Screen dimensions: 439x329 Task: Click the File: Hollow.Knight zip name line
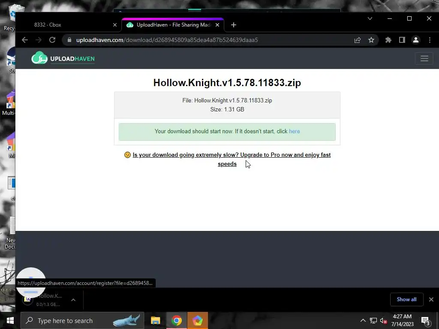(227, 100)
